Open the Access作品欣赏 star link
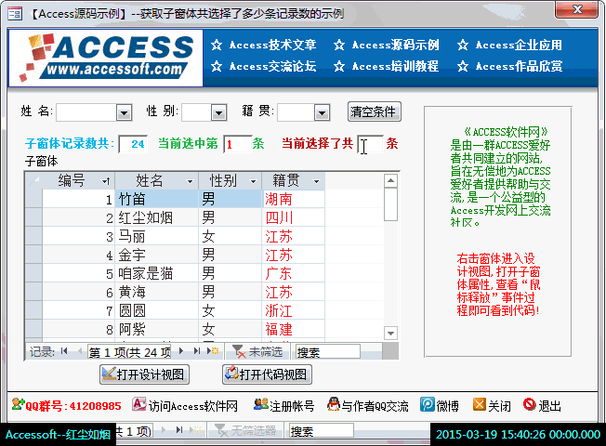The width and height of the screenshot is (606, 446). pyautogui.click(x=509, y=66)
